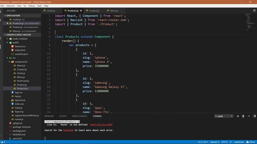Switch to the Problems panel tab
The height and width of the screenshot is (144, 257).
(x=49, y=116)
